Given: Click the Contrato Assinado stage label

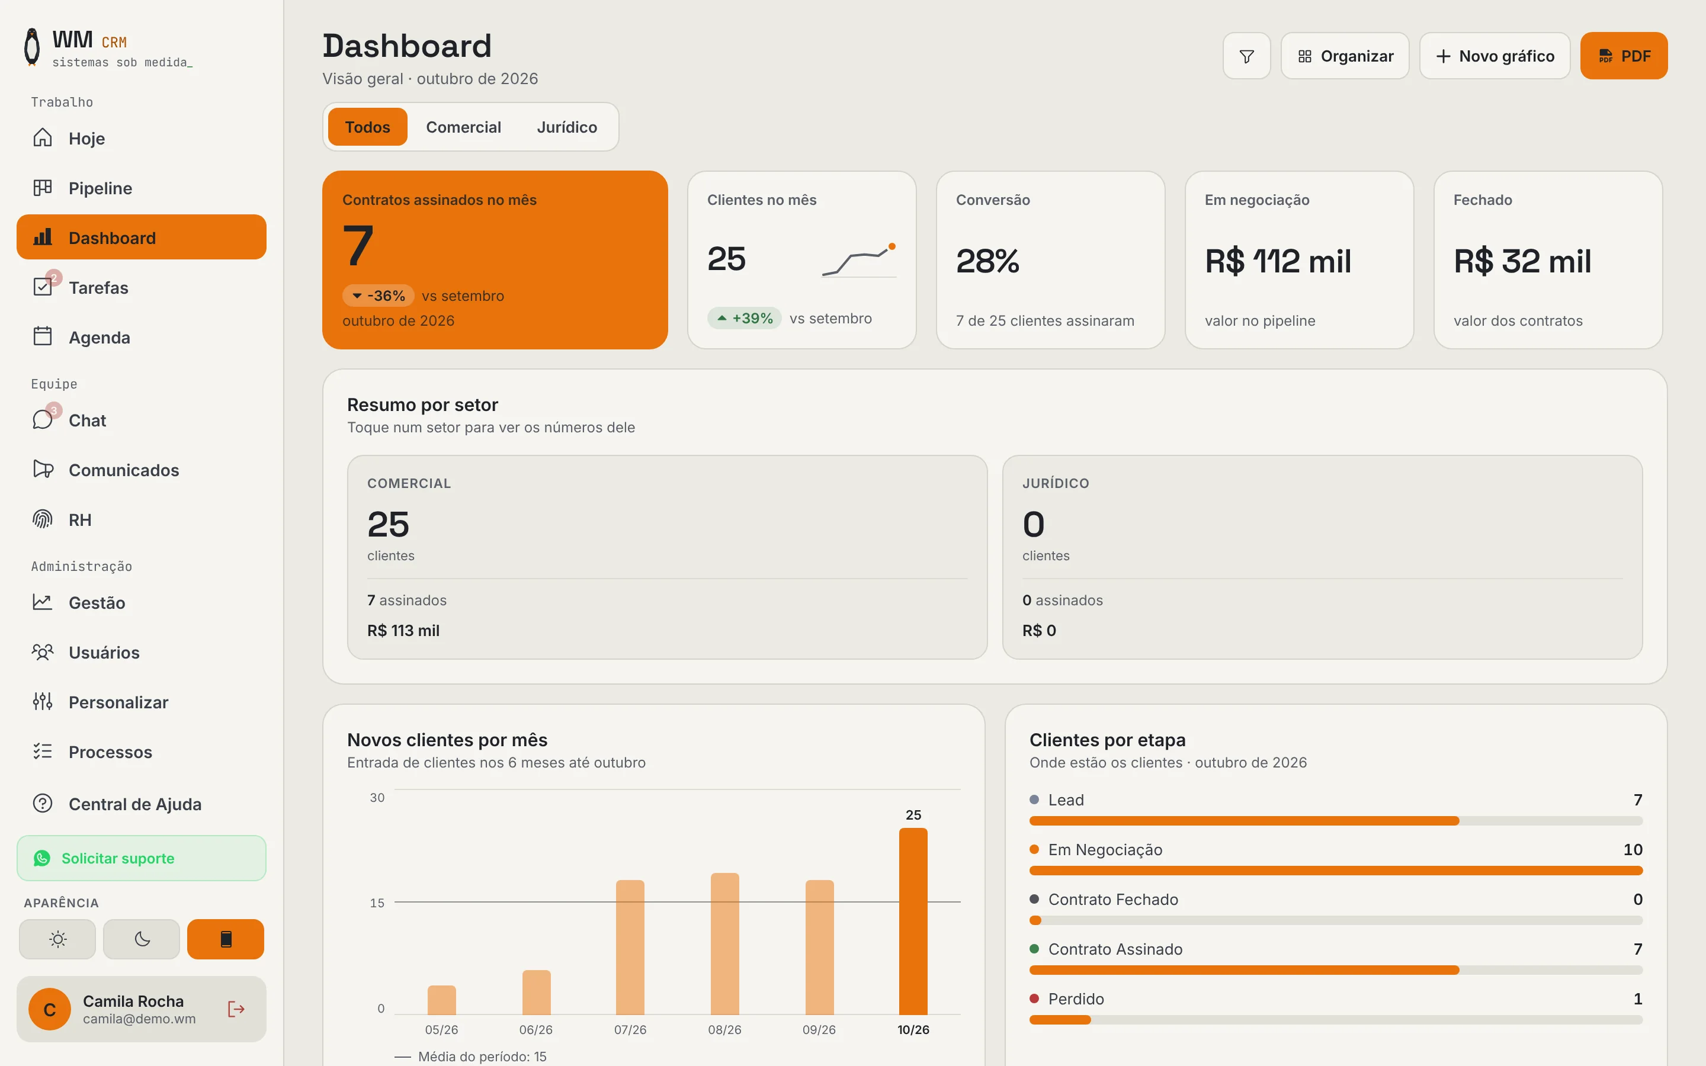Looking at the screenshot, I should [x=1115, y=949].
